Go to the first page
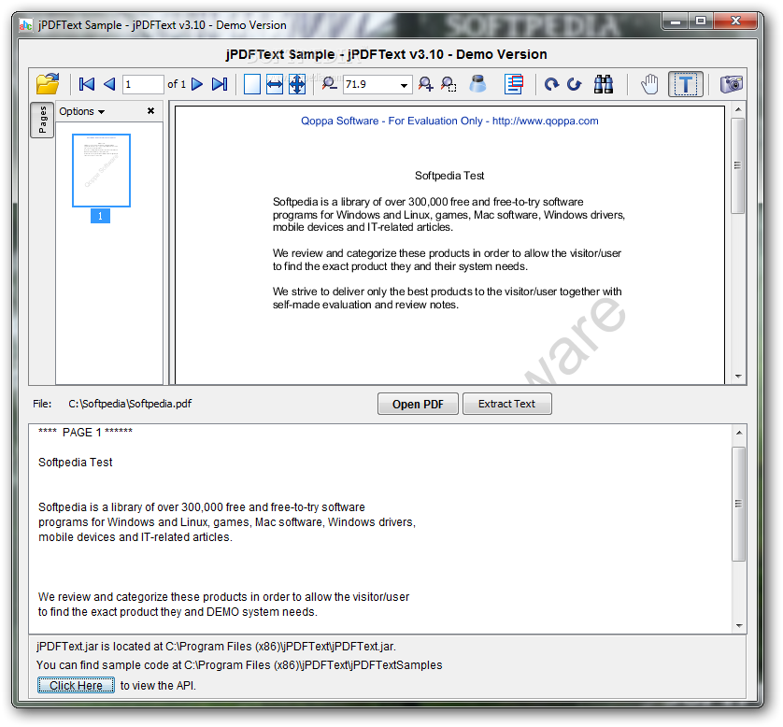This screenshot has width=783, height=727. 86,84
